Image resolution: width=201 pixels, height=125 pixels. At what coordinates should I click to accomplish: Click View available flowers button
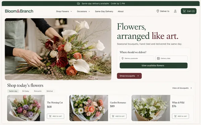[x=153, y=66]
